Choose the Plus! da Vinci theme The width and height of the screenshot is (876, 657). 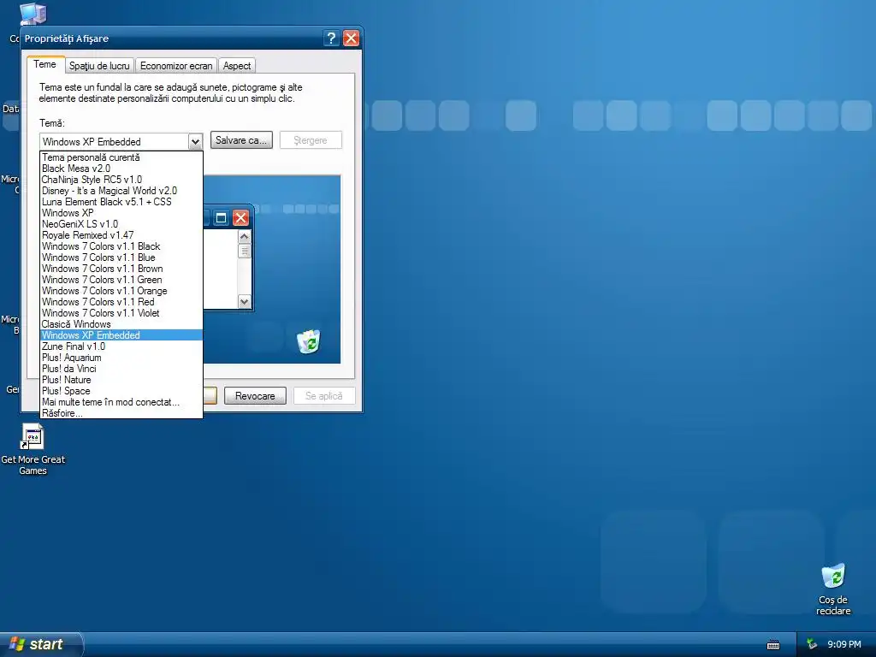[121, 369]
